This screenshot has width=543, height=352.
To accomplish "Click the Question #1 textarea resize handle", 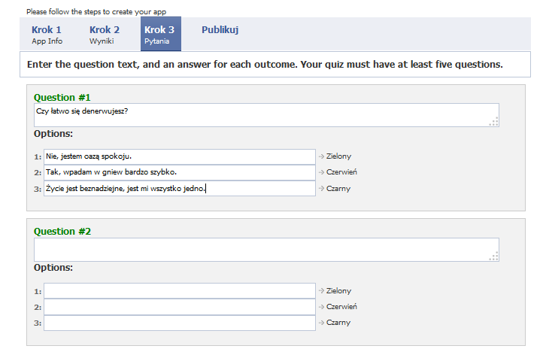I will pyautogui.click(x=494, y=122).
